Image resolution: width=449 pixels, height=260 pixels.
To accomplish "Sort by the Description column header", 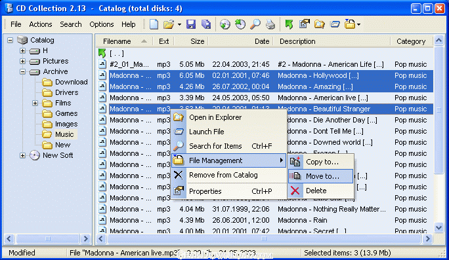I will pyautogui.click(x=331, y=41).
